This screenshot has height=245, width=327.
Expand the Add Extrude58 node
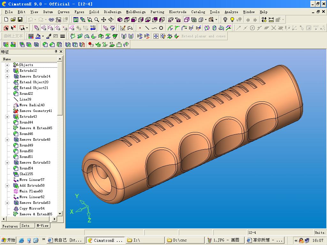(7, 186)
